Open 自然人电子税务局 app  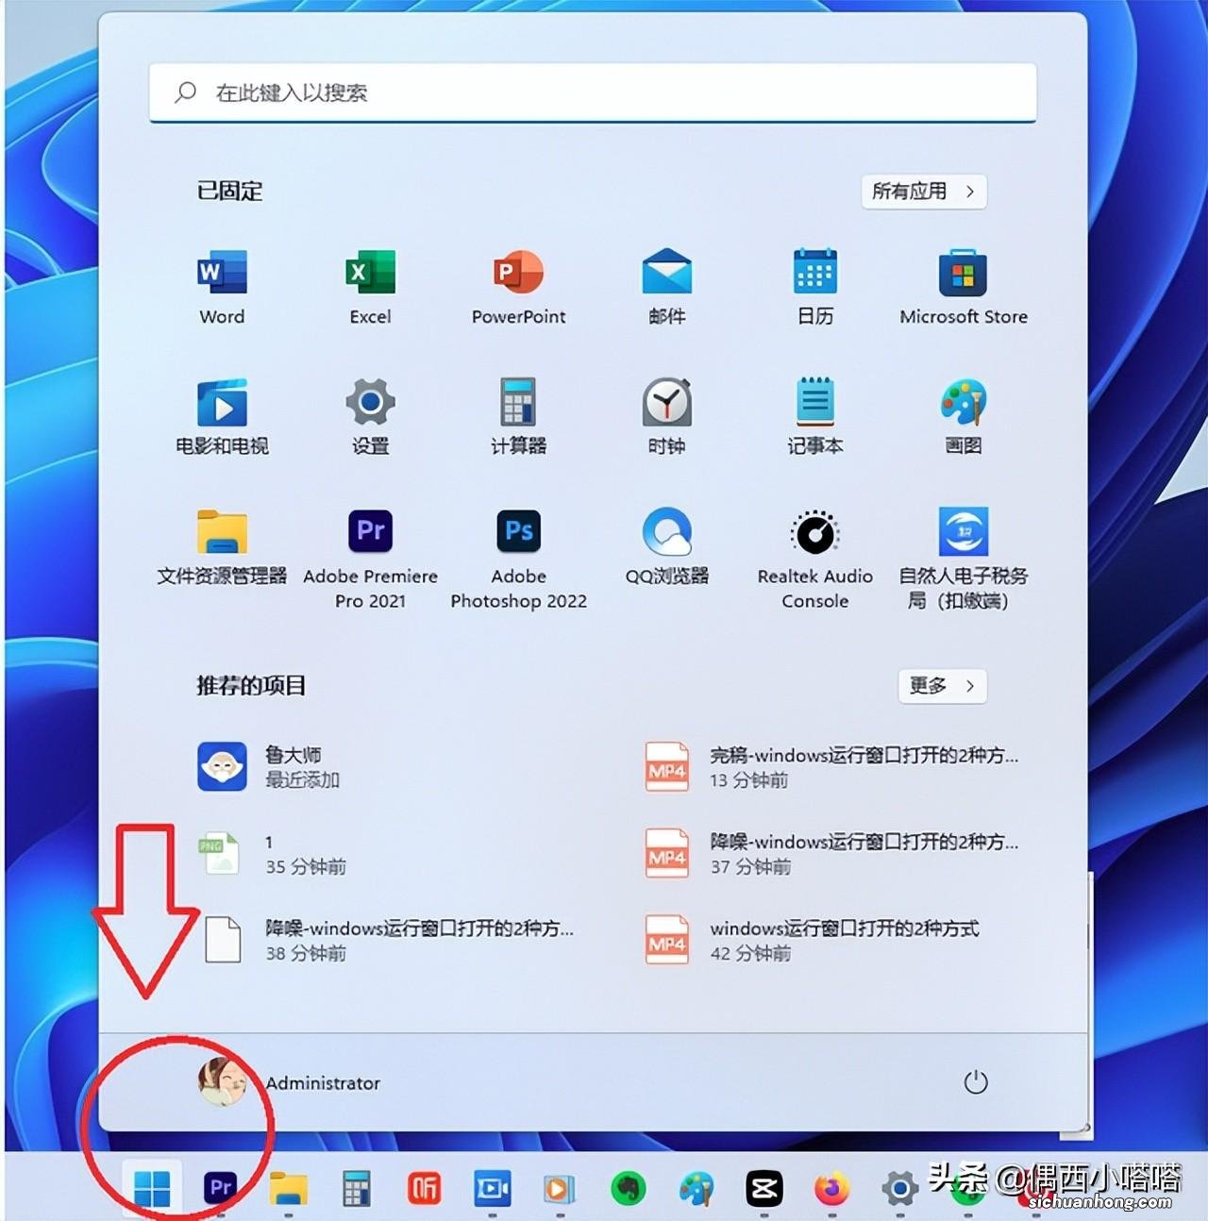(x=964, y=559)
